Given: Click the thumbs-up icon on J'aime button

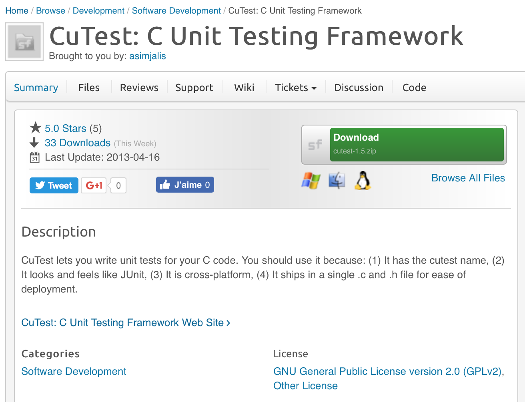Looking at the screenshot, I should (x=165, y=184).
